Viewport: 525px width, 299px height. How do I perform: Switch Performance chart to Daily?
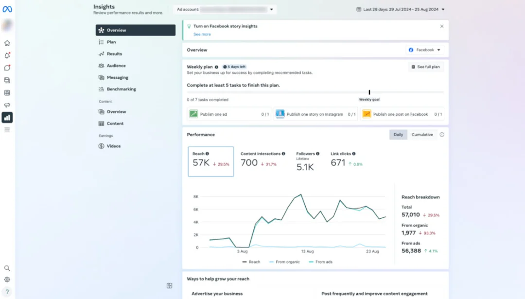(398, 135)
